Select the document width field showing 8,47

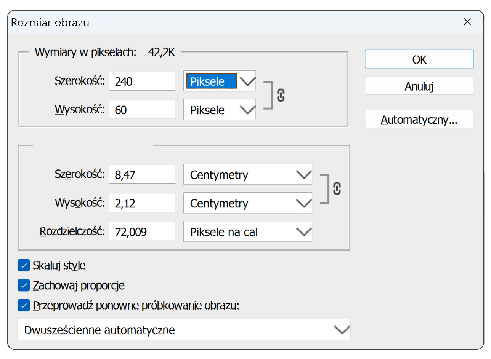tap(142, 175)
